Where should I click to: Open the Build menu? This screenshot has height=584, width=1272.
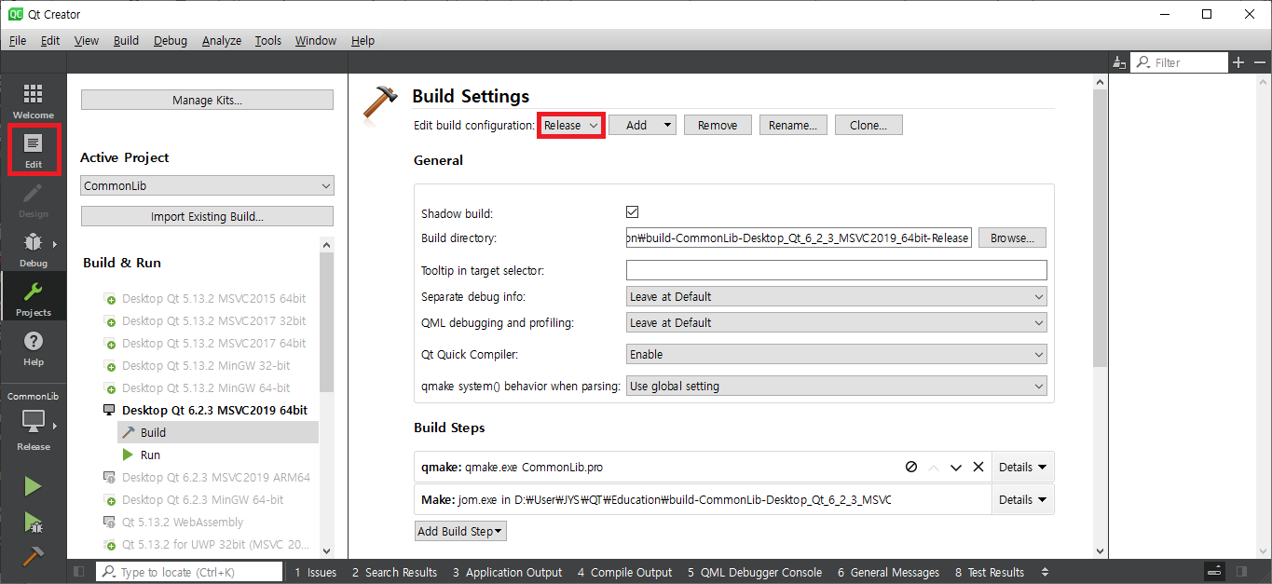(x=126, y=40)
